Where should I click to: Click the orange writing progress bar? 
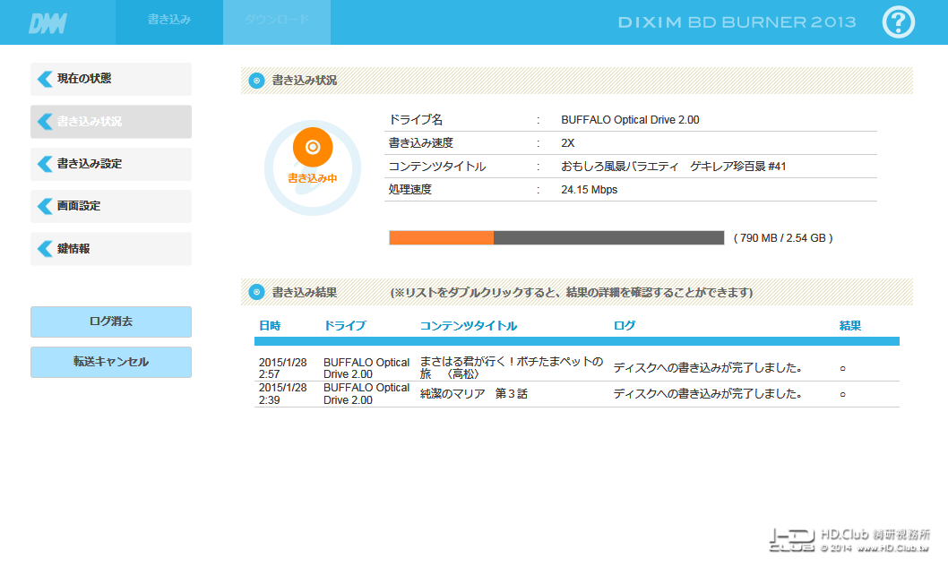tap(556, 238)
